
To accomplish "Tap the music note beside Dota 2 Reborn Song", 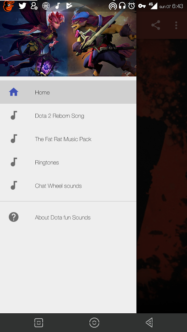I will coord(14,115).
